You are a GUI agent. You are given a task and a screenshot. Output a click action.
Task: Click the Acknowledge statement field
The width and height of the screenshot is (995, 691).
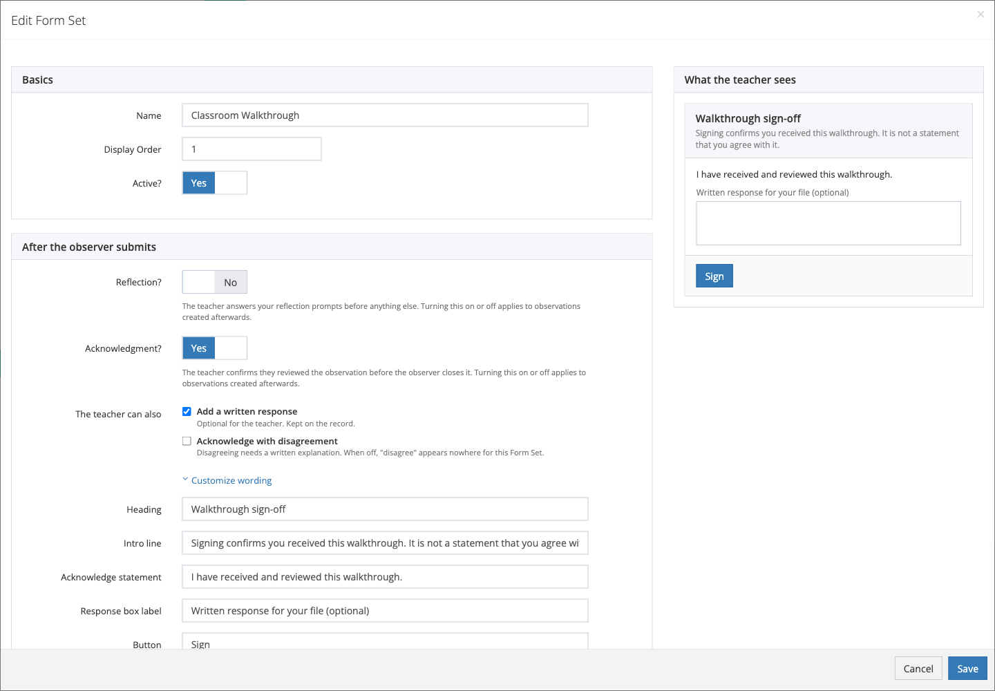[x=385, y=577]
